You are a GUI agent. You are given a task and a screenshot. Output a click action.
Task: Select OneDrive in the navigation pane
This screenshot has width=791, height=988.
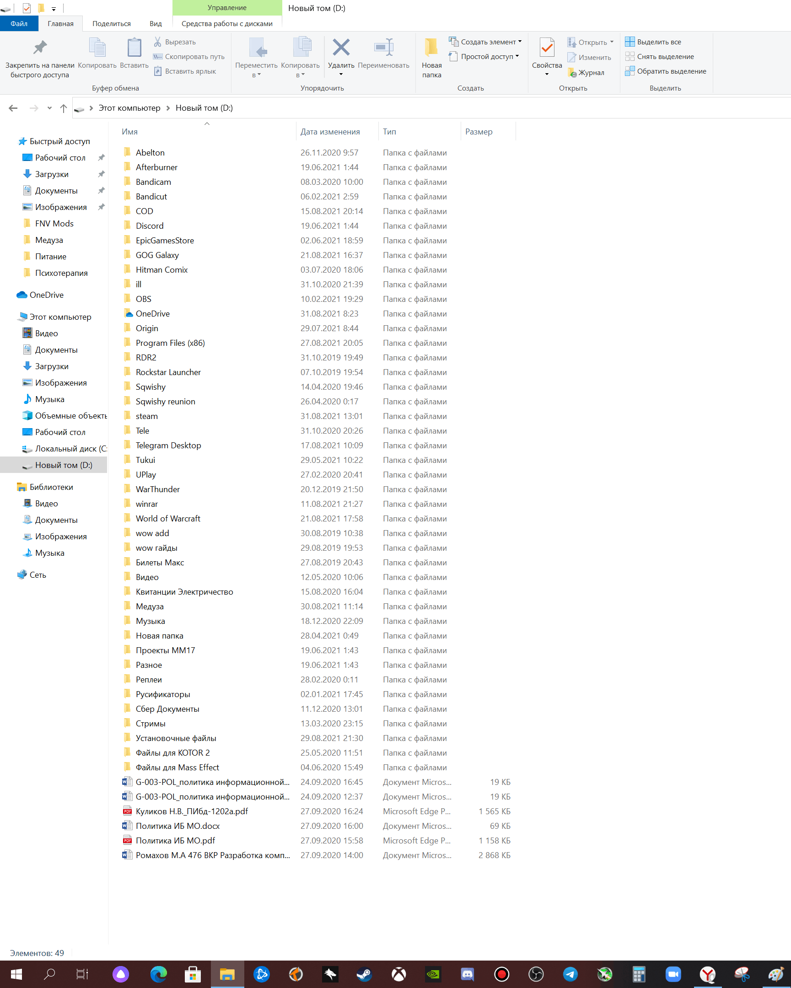point(46,295)
